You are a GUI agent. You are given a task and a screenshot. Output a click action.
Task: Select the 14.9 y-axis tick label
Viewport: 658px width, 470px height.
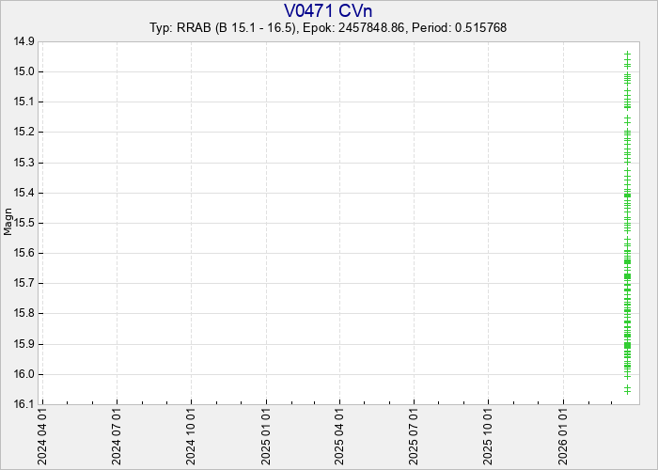(23, 41)
